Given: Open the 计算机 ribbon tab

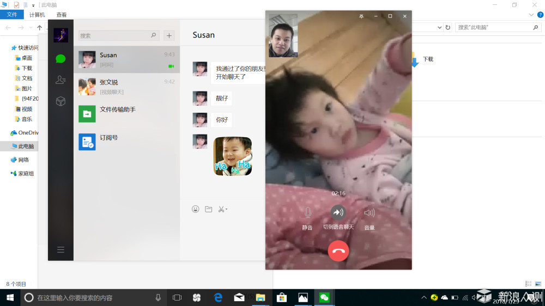Looking at the screenshot, I should pos(37,15).
